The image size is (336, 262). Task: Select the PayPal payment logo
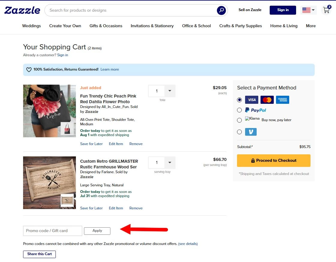(x=256, y=110)
